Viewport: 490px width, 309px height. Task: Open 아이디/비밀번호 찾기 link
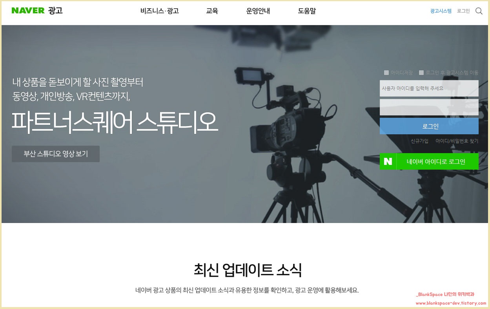pyautogui.click(x=457, y=141)
